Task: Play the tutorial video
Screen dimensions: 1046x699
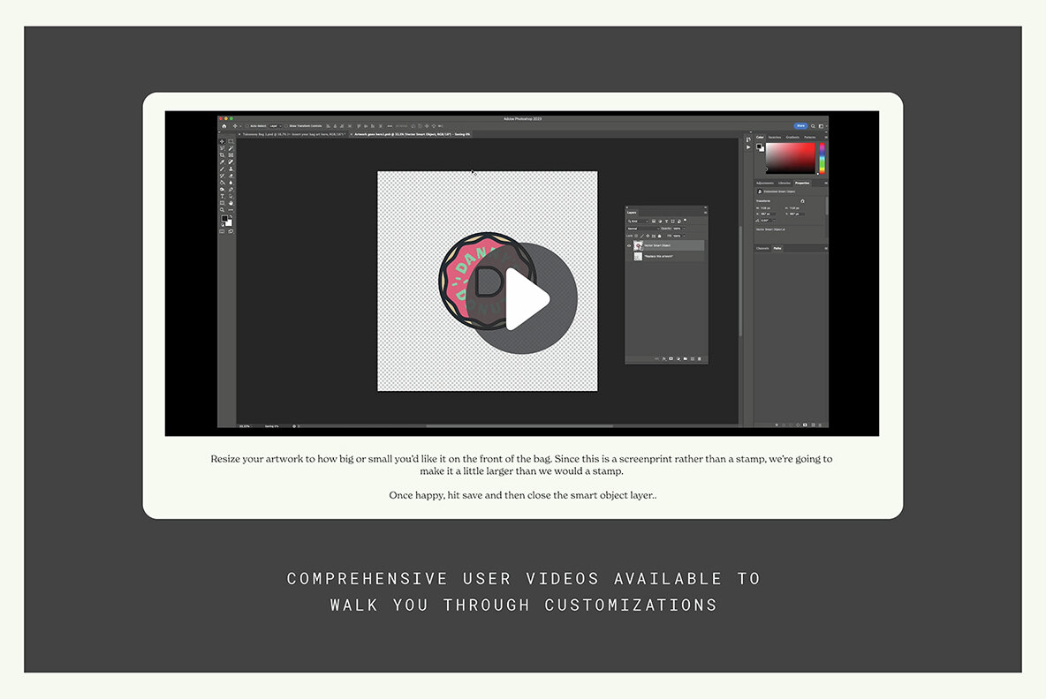Action: pyautogui.click(x=527, y=299)
